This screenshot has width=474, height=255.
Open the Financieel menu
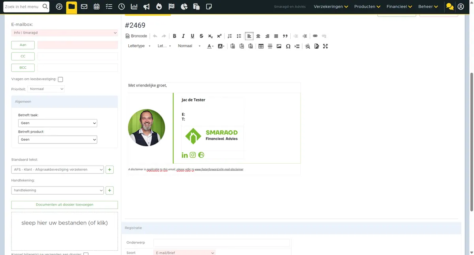click(399, 7)
